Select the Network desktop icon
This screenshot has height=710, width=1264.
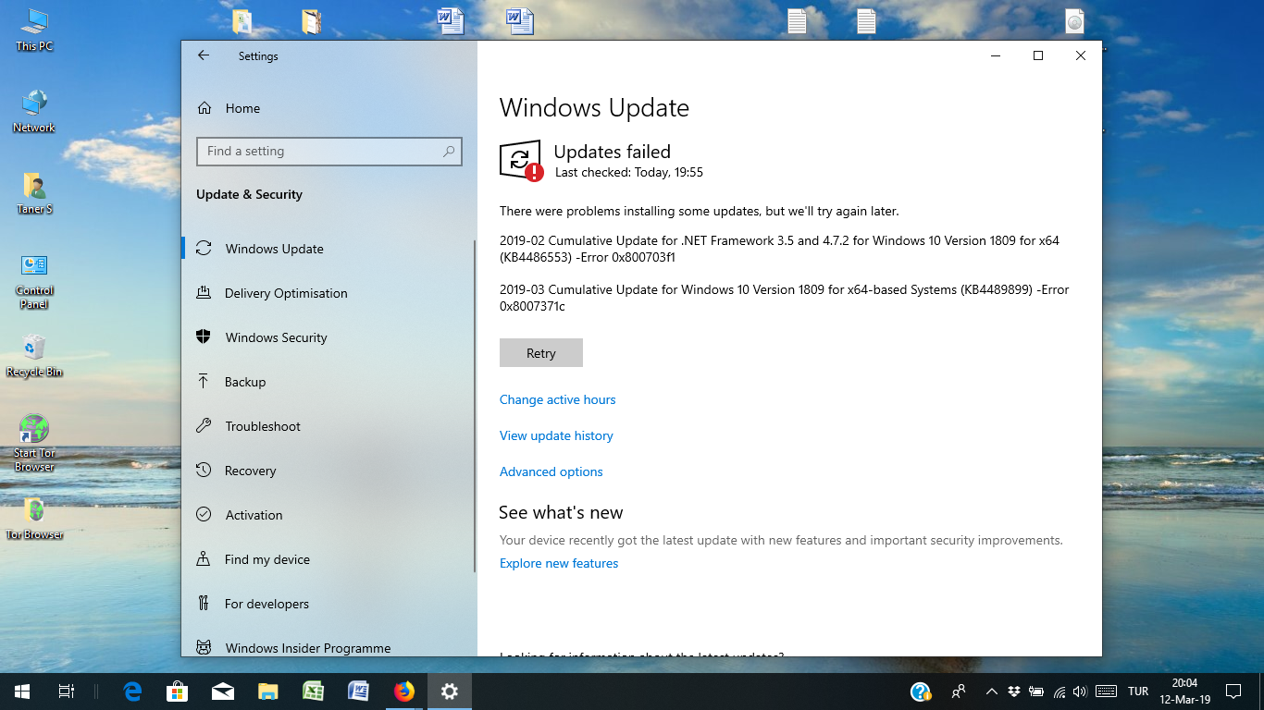[x=34, y=111]
